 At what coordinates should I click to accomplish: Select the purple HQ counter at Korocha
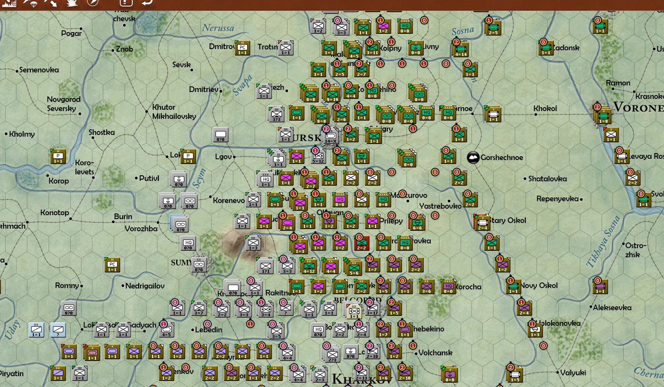click(448, 286)
